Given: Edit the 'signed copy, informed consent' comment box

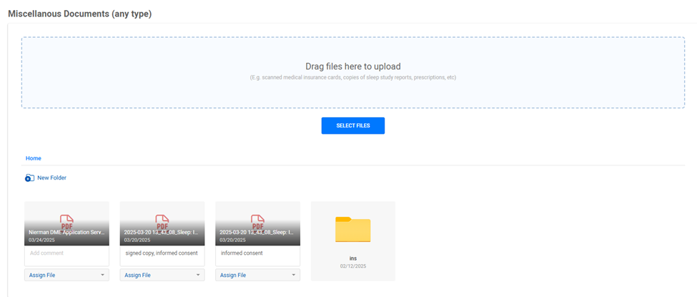Looking at the screenshot, I should [162, 256].
